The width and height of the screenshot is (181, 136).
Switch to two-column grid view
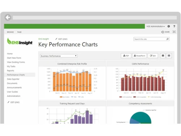[163, 55]
